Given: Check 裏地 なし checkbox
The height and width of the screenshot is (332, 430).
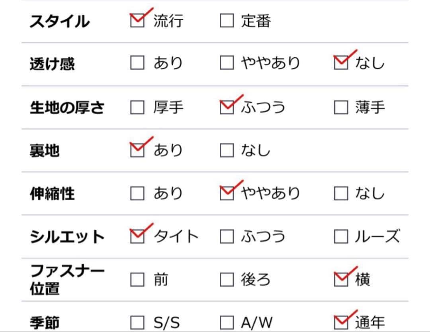Looking at the screenshot, I should 227,150.
